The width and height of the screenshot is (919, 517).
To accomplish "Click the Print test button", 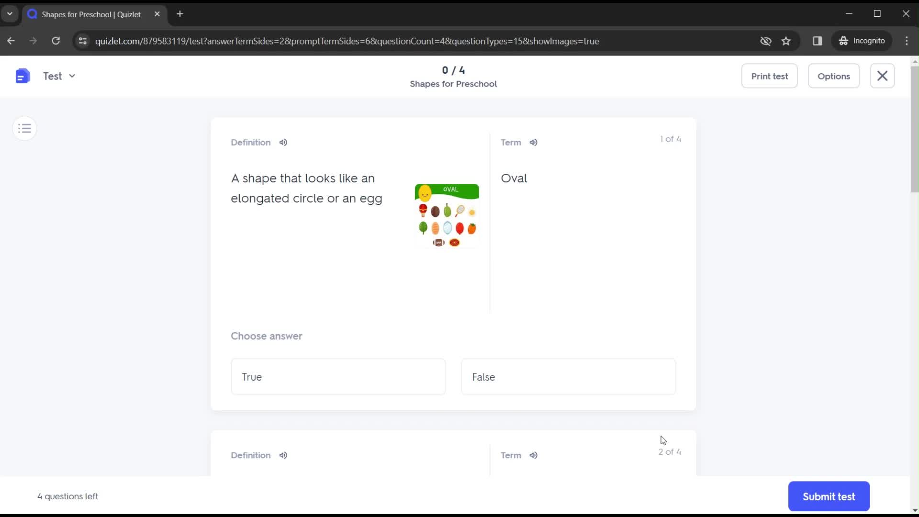I will (769, 76).
